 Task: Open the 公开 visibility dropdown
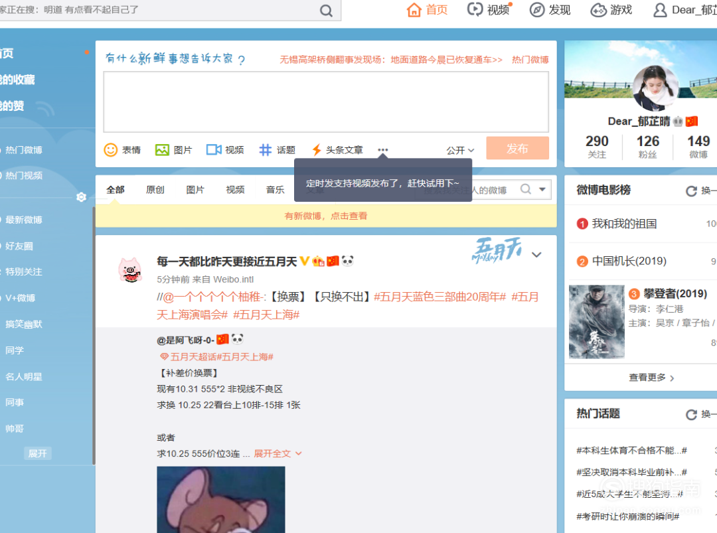pyautogui.click(x=460, y=151)
